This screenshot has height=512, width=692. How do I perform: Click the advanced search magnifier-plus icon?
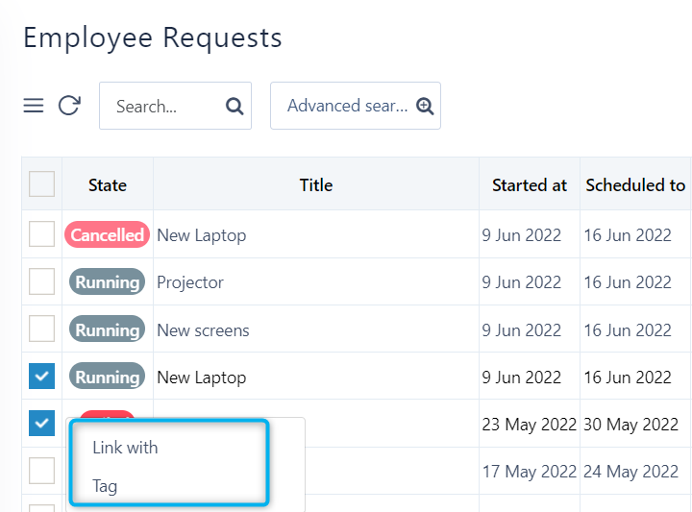[x=425, y=106]
